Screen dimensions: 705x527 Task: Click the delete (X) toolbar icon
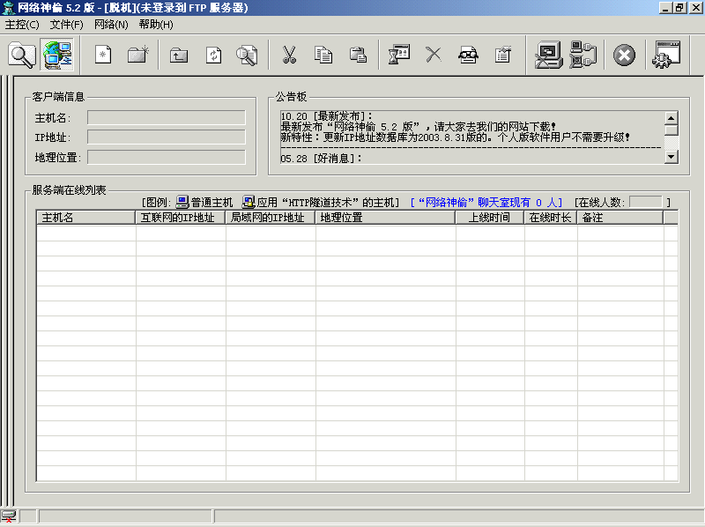click(433, 54)
